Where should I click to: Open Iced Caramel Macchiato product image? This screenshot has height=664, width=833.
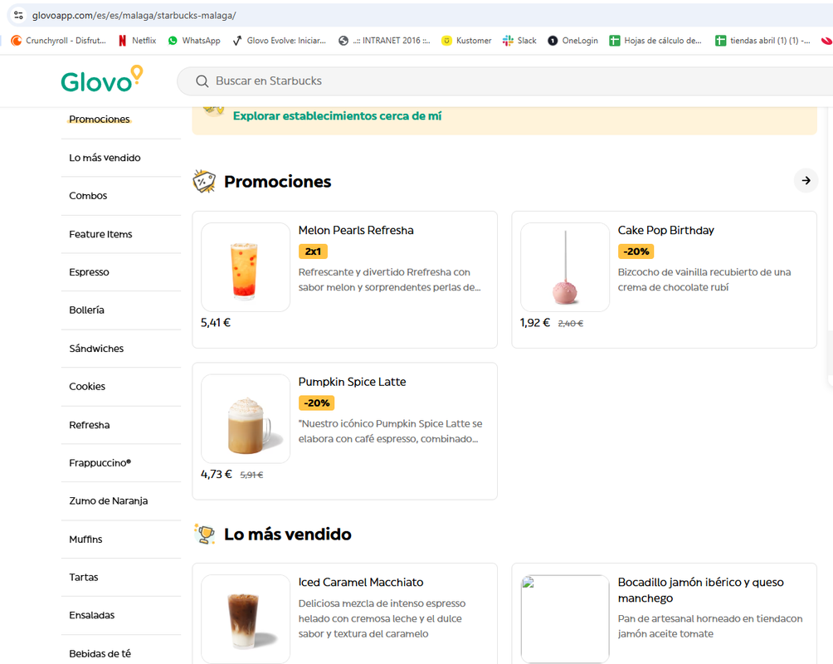pyautogui.click(x=246, y=619)
